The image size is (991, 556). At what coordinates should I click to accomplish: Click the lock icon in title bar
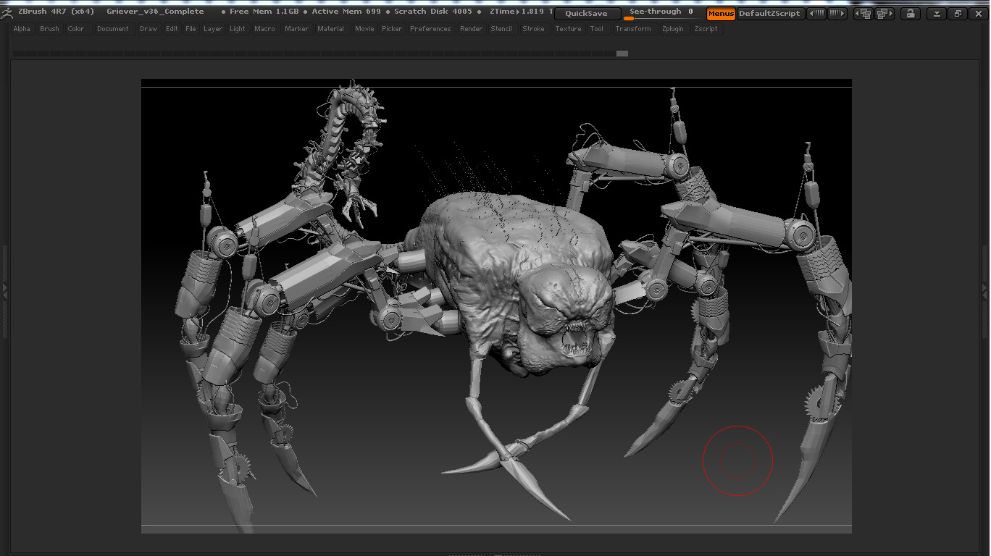click(x=910, y=14)
